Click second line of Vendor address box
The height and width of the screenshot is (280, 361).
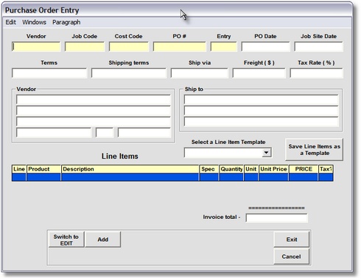click(x=94, y=111)
